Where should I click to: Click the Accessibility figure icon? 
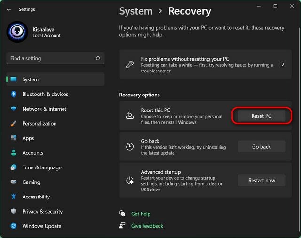click(14, 197)
